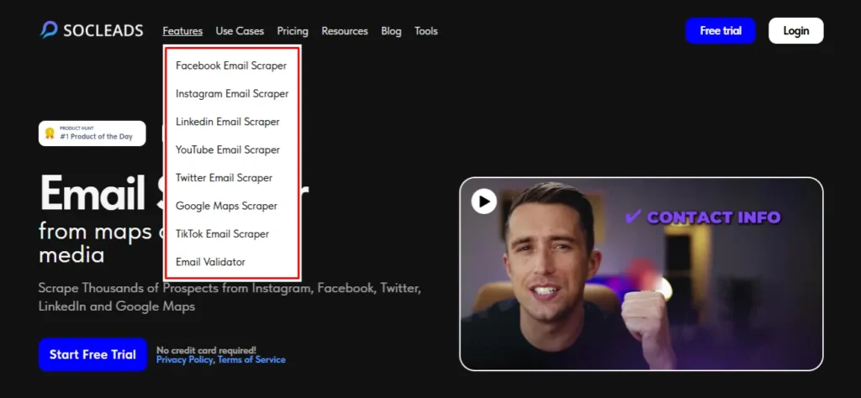The height and width of the screenshot is (398, 861).
Task: Open the Use Cases menu
Action: point(240,31)
